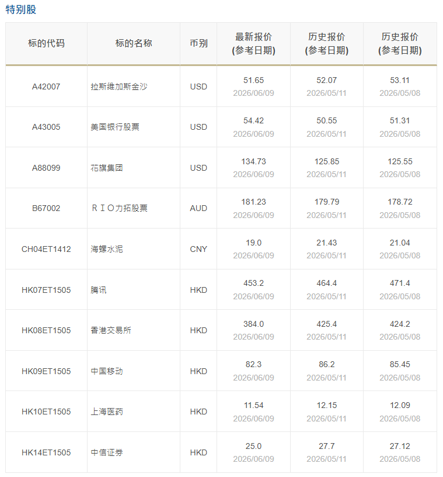Click code A88099
The image size is (443, 477).
[46, 168]
